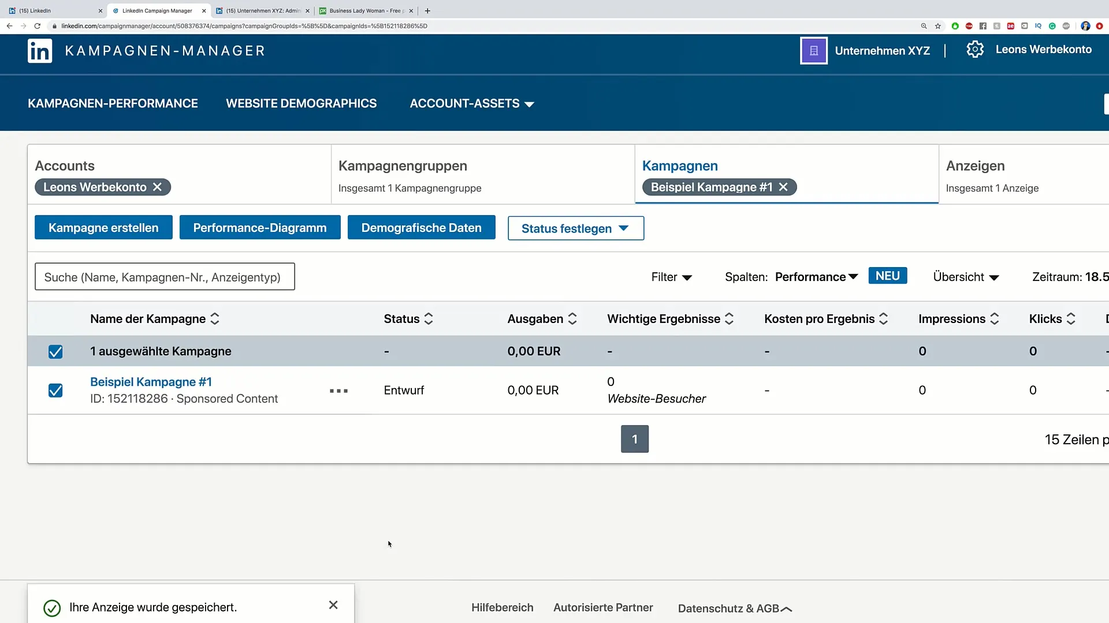Open the Status festlegen dropdown

(576, 228)
